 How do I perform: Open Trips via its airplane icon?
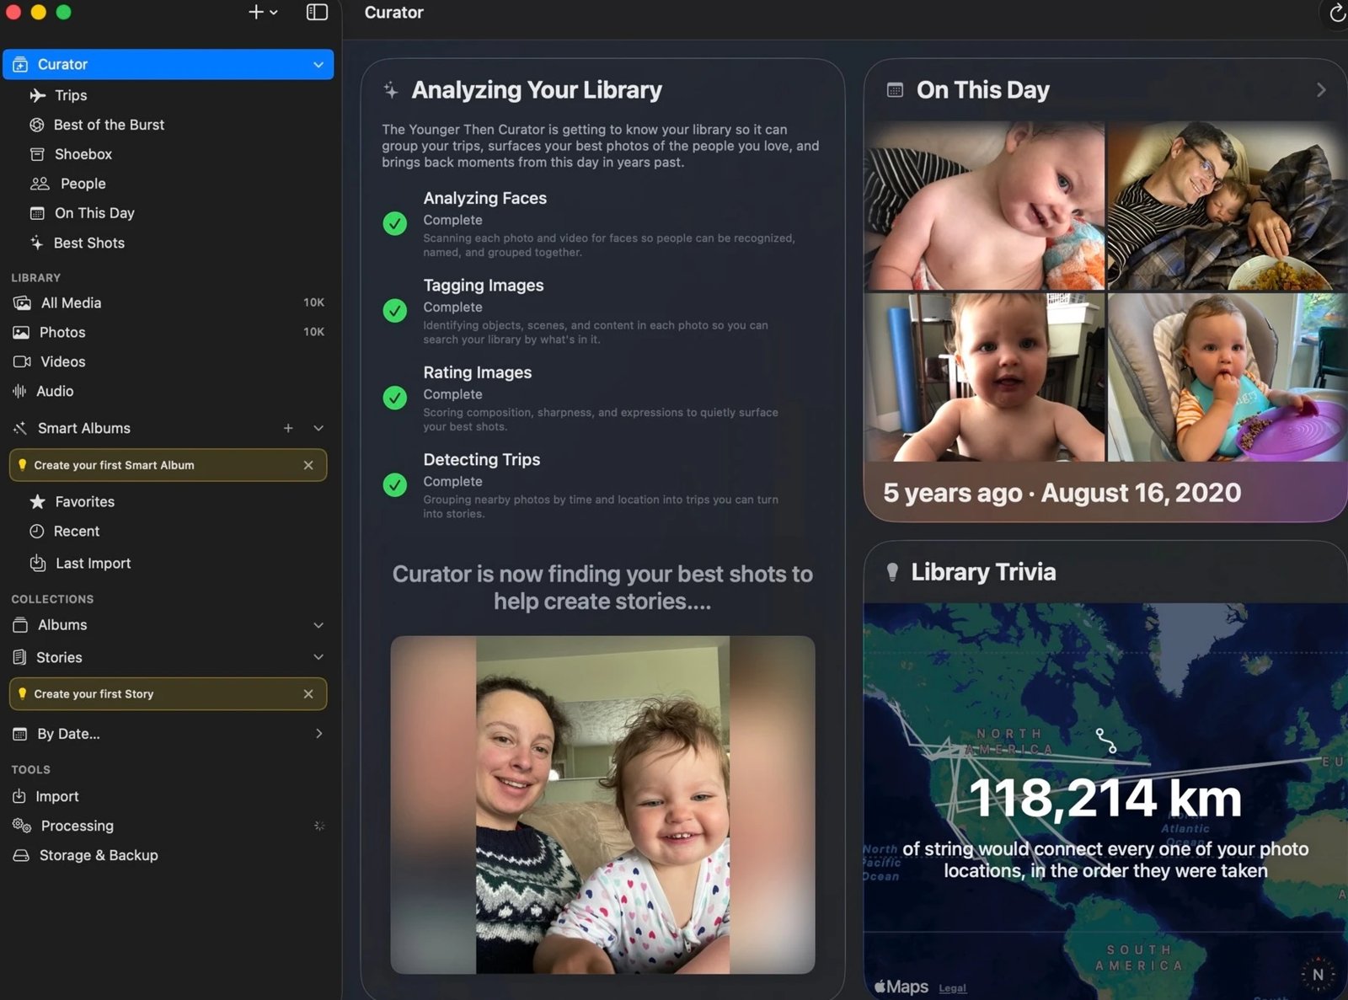point(37,95)
